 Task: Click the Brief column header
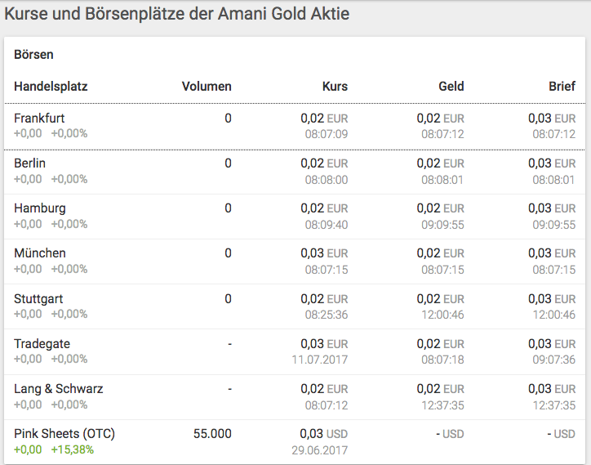click(x=562, y=87)
